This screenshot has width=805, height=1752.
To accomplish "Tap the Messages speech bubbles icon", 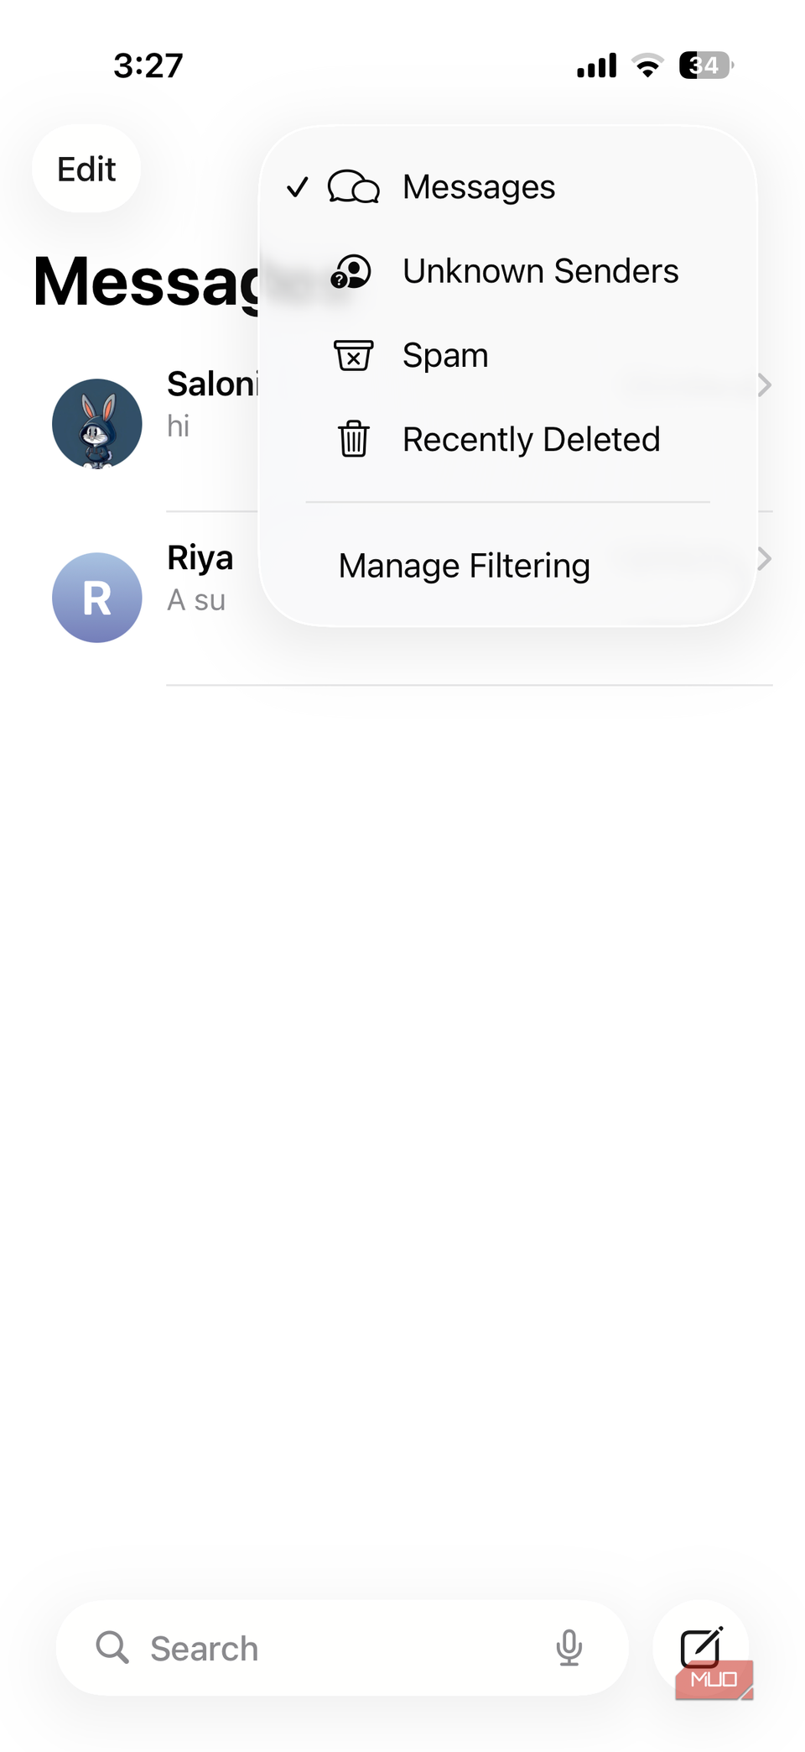I will point(353,187).
